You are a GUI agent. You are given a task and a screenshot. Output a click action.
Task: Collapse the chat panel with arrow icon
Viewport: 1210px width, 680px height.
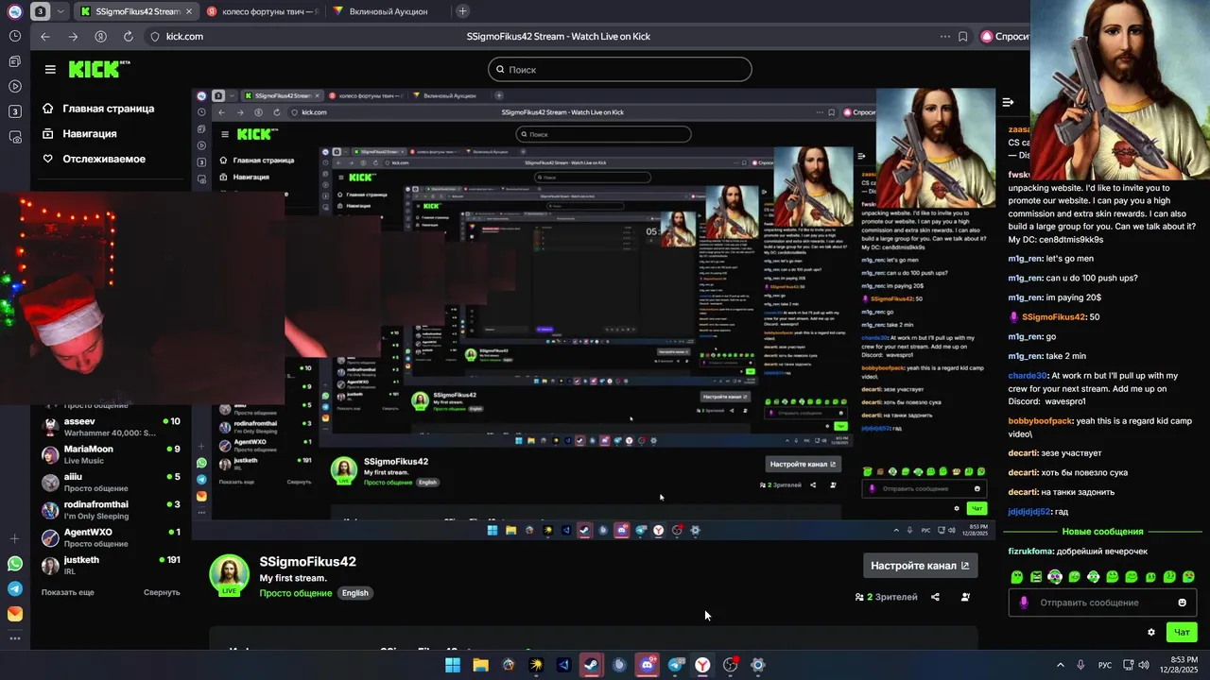pos(1008,102)
